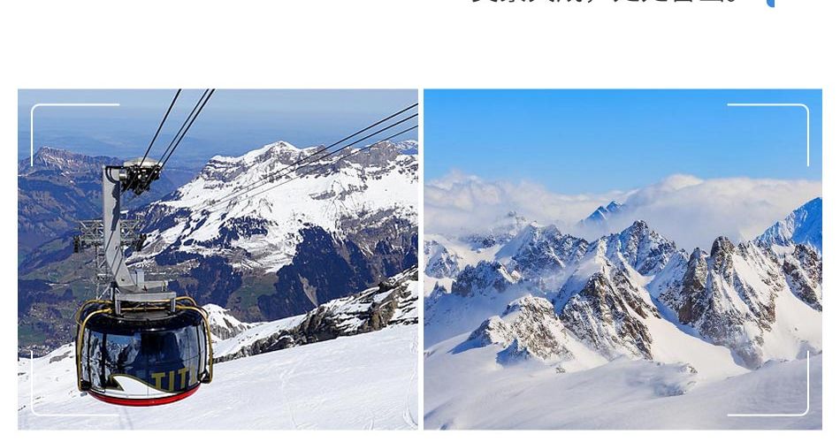
Task: Click the gondola's grey suspension arm
Action: [118, 231]
